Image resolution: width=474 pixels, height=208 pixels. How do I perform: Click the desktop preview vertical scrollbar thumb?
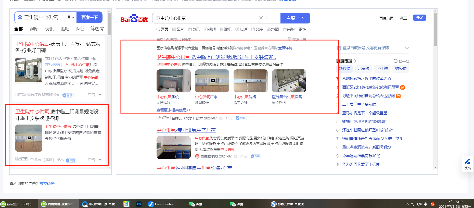coord(435,29)
